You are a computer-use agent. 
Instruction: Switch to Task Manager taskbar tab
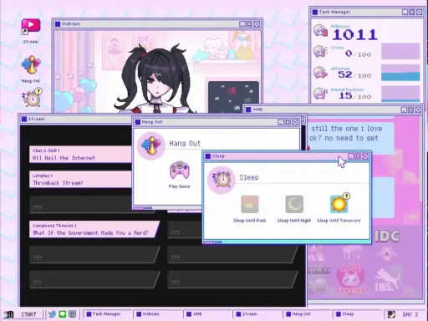pos(107,314)
